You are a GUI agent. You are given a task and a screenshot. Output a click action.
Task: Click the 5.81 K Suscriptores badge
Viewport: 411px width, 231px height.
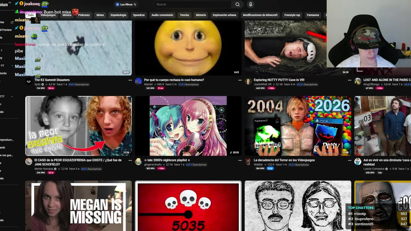coord(197,165)
